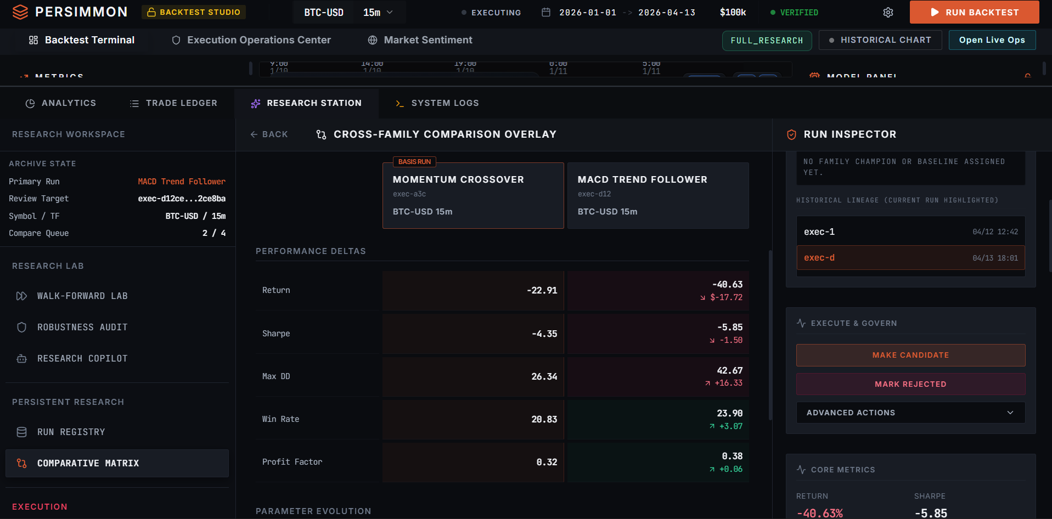1052x519 pixels.
Task: Click the Execute & Govern pulse icon
Action: point(801,323)
